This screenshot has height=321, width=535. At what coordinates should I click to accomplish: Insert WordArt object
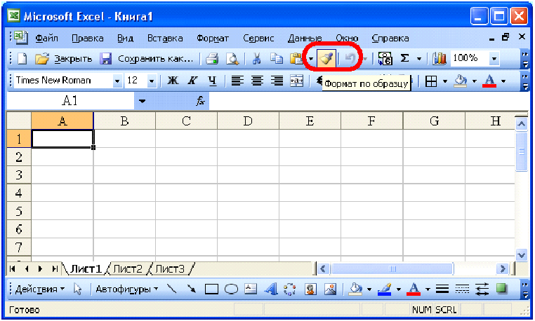(271, 289)
